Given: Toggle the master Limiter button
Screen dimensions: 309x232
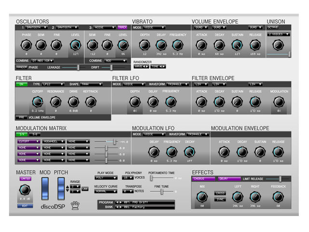Looking at the screenshot, I should tap(26, 179).
